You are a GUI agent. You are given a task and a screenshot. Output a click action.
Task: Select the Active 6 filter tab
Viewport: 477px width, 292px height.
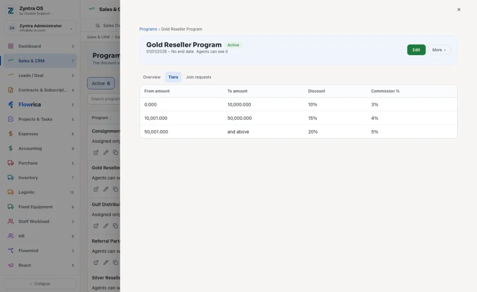tap(101, 83)
